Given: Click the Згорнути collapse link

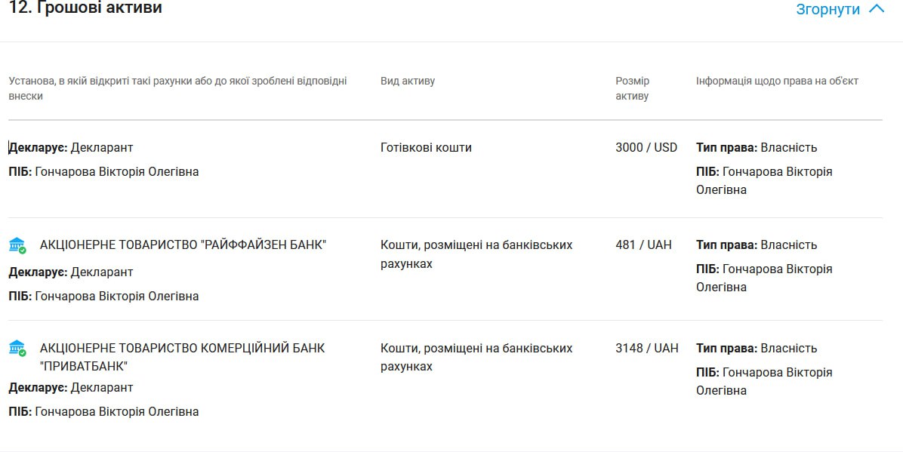Looking at the screenshot, I should tap(827, 9).
